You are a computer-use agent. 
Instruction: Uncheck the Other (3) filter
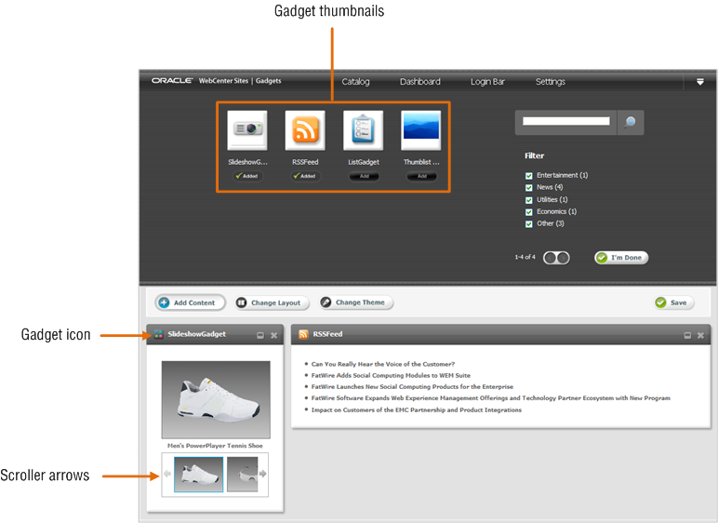[529, 223]
